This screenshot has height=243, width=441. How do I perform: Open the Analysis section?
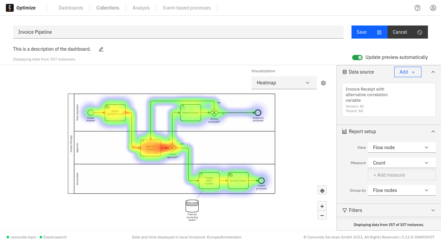tap(141, 8)
